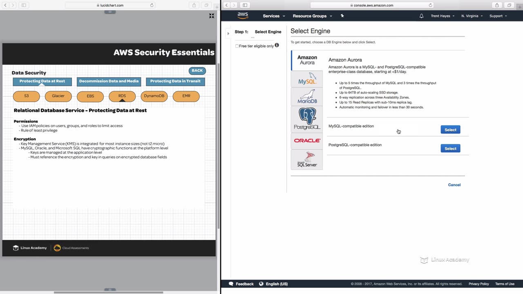Click the pin shortcut icon in AWS navbar
523x294 pixels.
coord(342,16)
